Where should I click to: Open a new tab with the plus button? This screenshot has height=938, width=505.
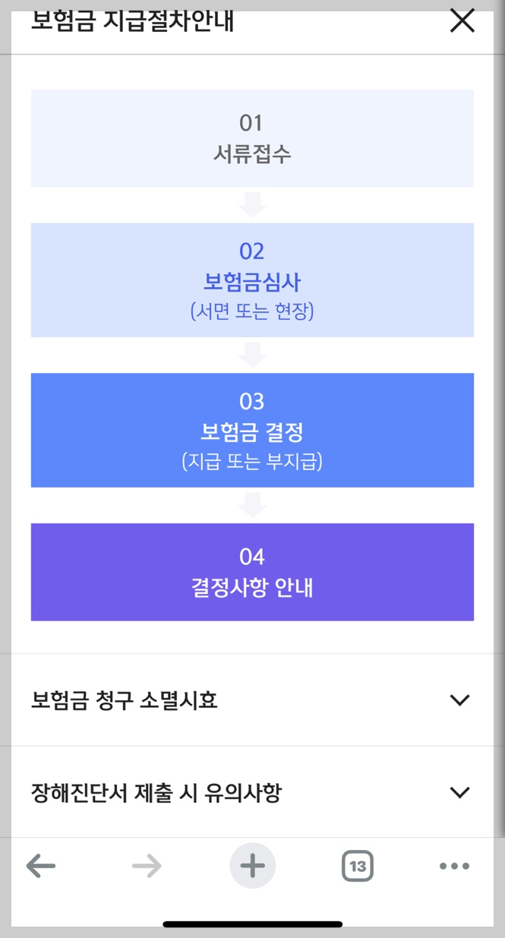tap(252, 865)
